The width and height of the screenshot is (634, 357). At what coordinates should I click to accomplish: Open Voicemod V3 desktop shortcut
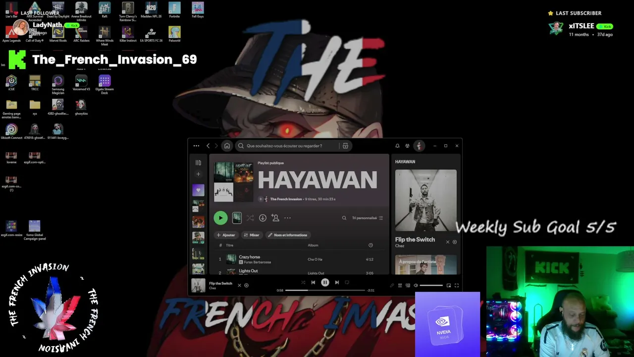(81, 83)
